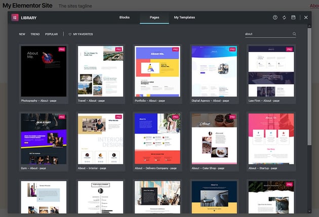Close the Library modal

(306, 18)
